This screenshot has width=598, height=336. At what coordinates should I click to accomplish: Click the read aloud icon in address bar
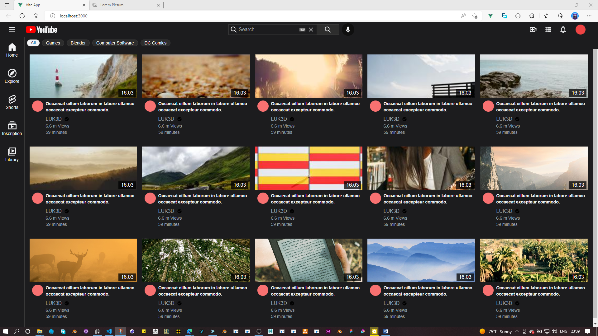coord(463,16)
